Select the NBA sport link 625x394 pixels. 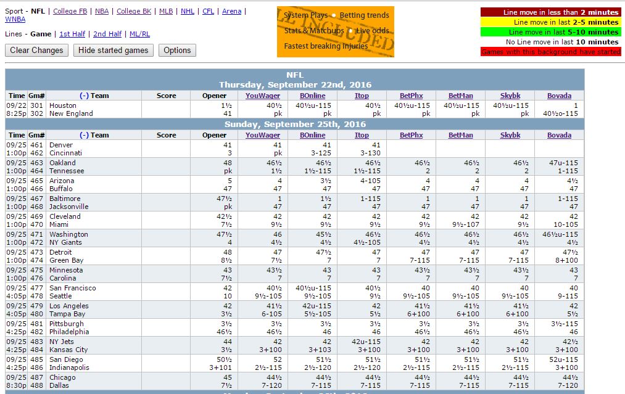click(102, 11)
